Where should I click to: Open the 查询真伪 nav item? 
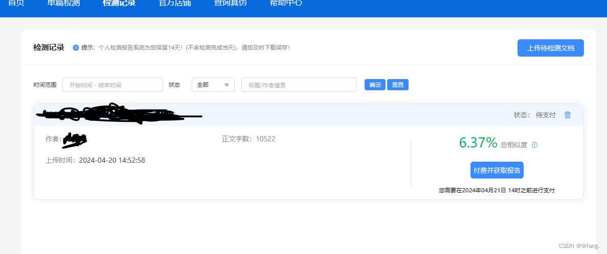pos(230,3)
